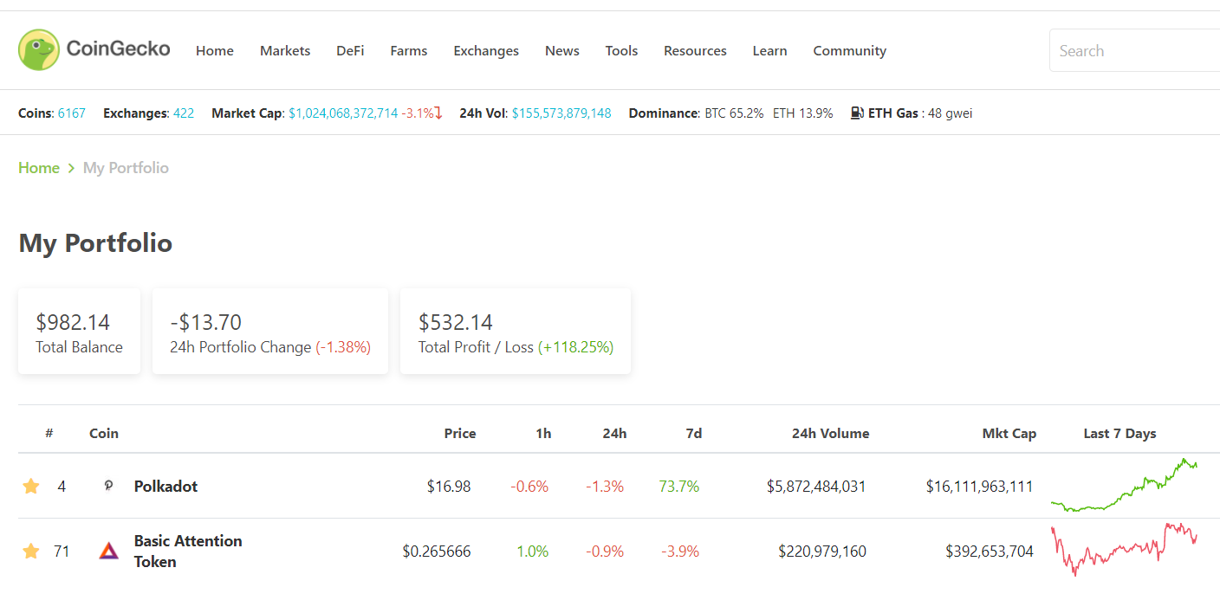The image size is (1220, 600).
Task: Click Polkadot's 24h volume $5,872,484,031
Action: point(816,487)
